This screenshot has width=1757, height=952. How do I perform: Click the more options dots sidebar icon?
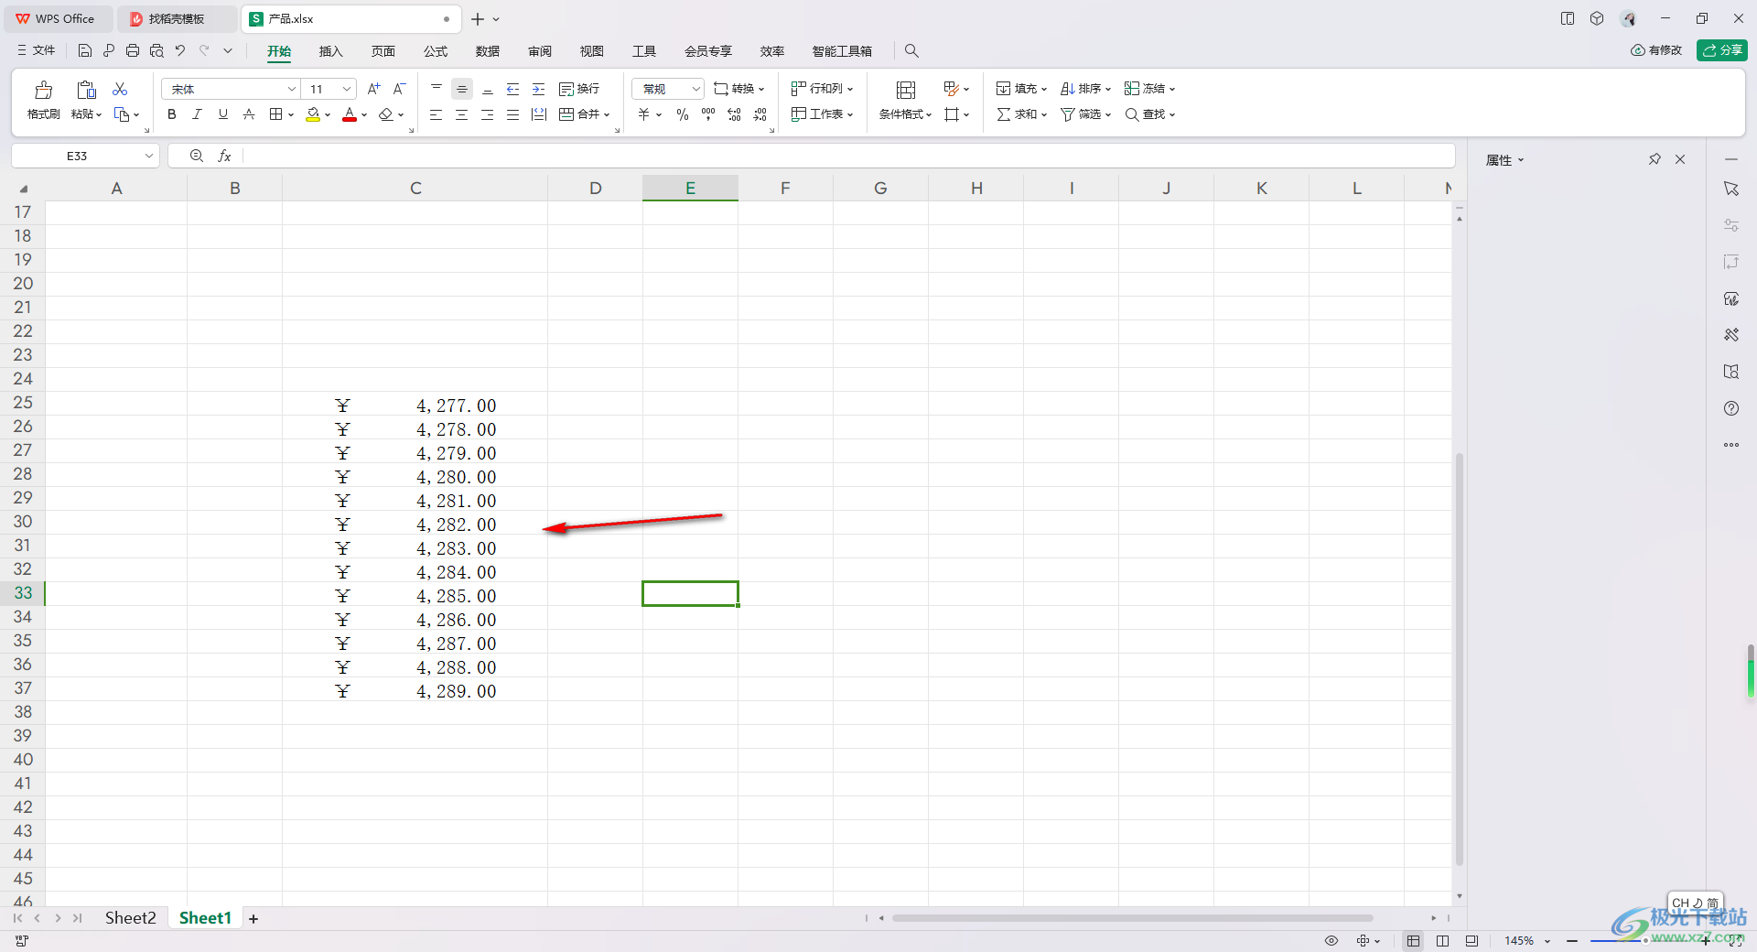[1731, 445]
